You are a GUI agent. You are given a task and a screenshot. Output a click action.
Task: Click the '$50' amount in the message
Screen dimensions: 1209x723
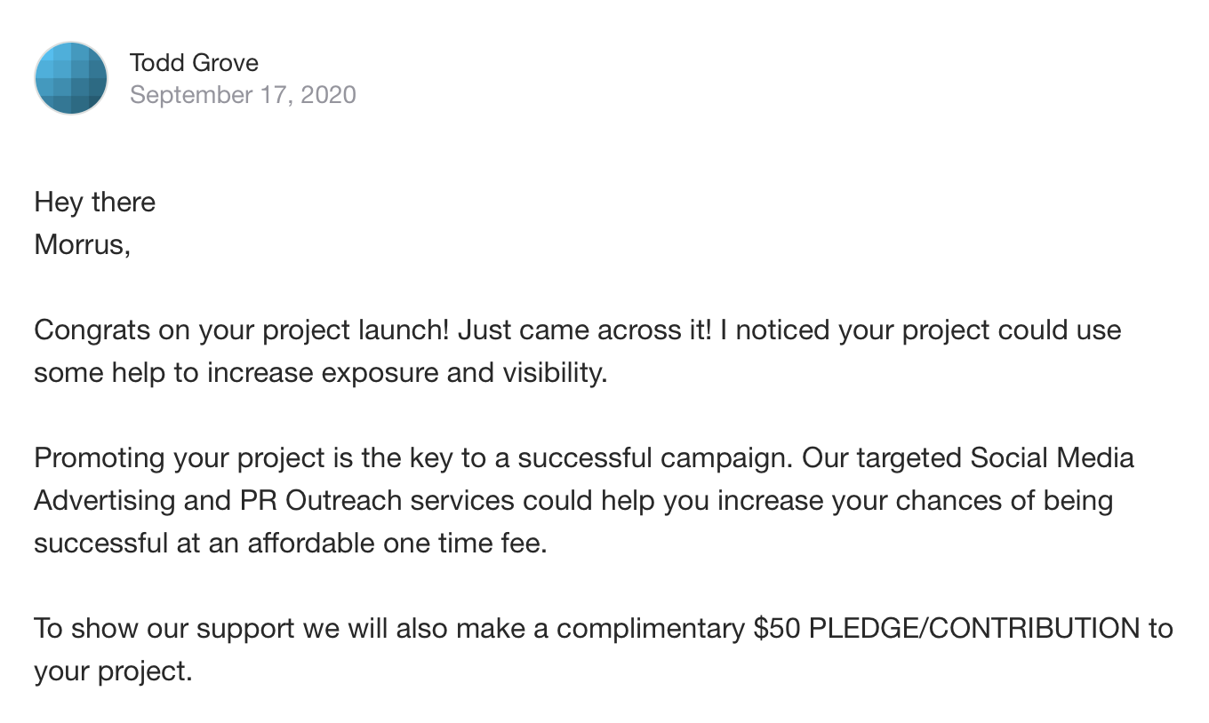777,628
